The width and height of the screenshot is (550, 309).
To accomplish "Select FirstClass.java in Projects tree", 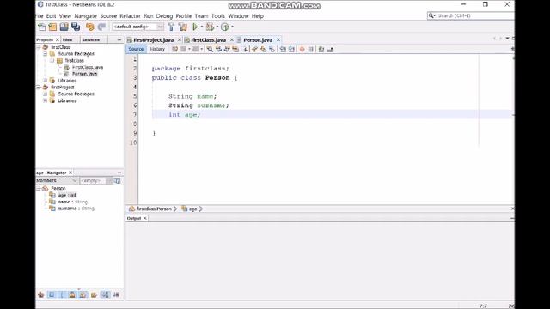I will pyautogui.click(x=88, y=67).
